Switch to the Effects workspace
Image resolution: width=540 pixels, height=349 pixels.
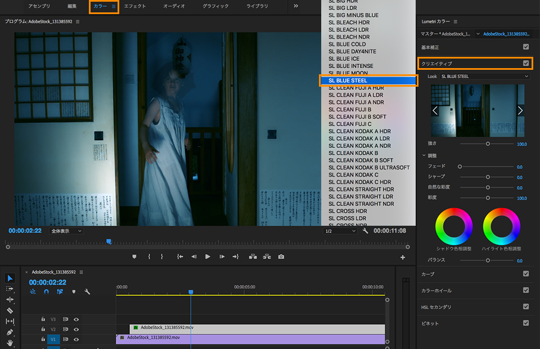(x=135, y=6)
